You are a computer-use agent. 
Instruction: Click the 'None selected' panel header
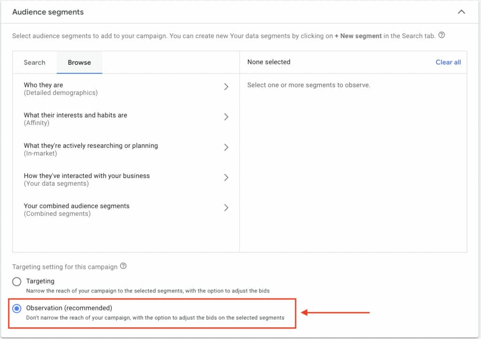point(269,62)
